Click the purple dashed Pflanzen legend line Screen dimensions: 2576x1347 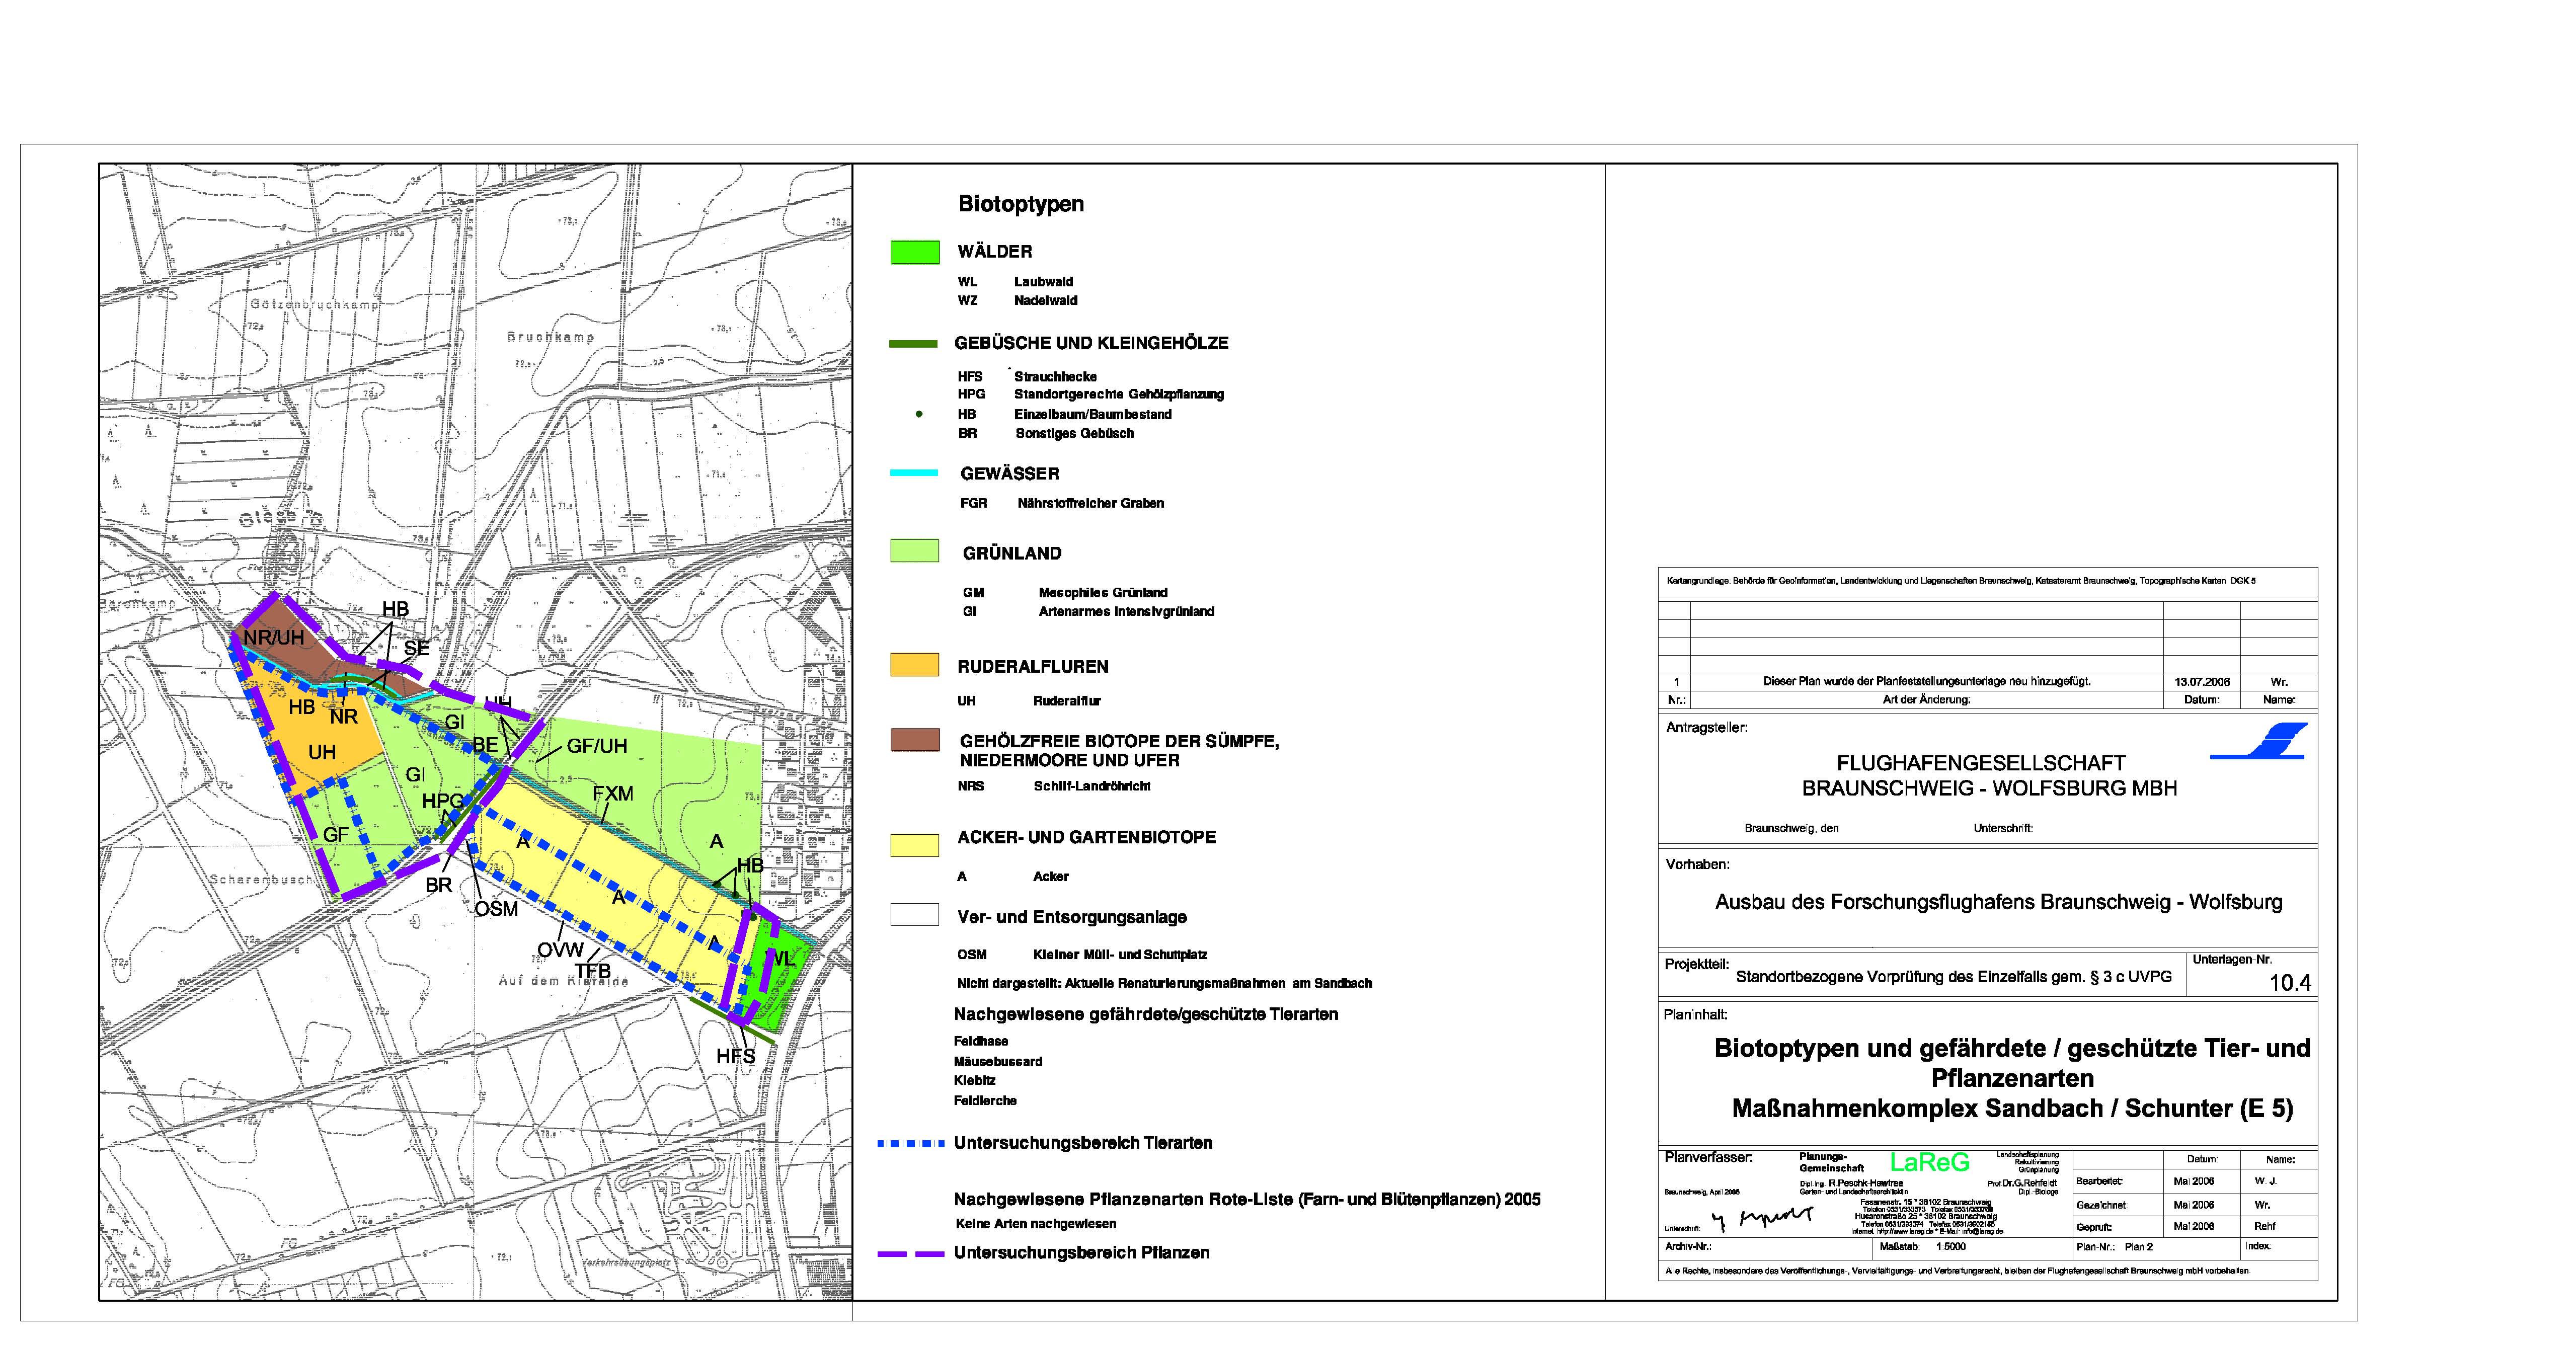click(911, 1253)
